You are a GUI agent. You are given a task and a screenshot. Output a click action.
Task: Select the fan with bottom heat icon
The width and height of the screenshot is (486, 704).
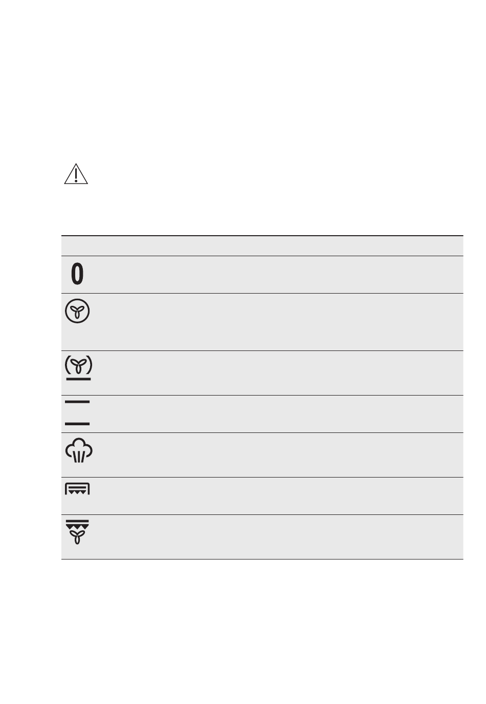[x=78, y=366]
